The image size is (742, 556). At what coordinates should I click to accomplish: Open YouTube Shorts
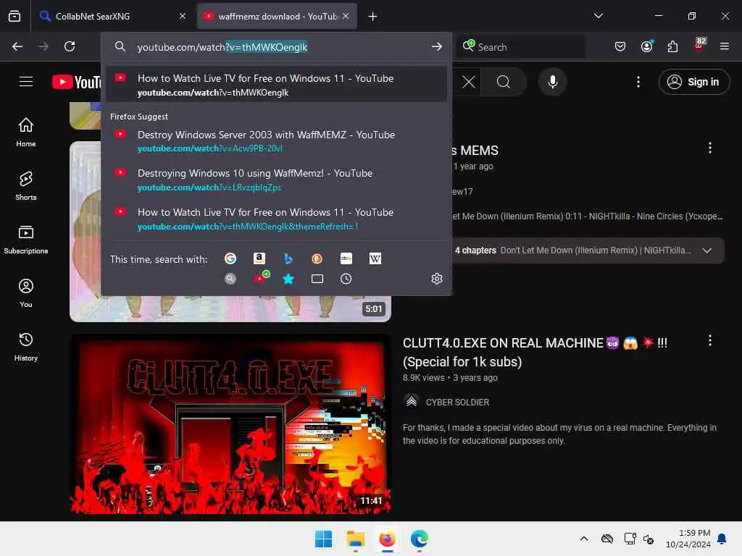click(26, 186)
